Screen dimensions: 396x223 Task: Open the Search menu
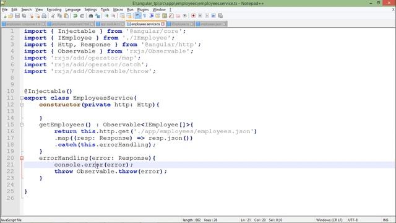tap(26, 10)
